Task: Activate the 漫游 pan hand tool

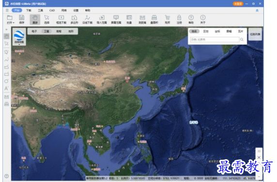Action: pyautogui.click(x=35, y=19)
